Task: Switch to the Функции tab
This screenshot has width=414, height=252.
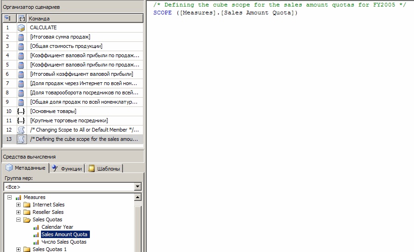Action: (67, 169)
